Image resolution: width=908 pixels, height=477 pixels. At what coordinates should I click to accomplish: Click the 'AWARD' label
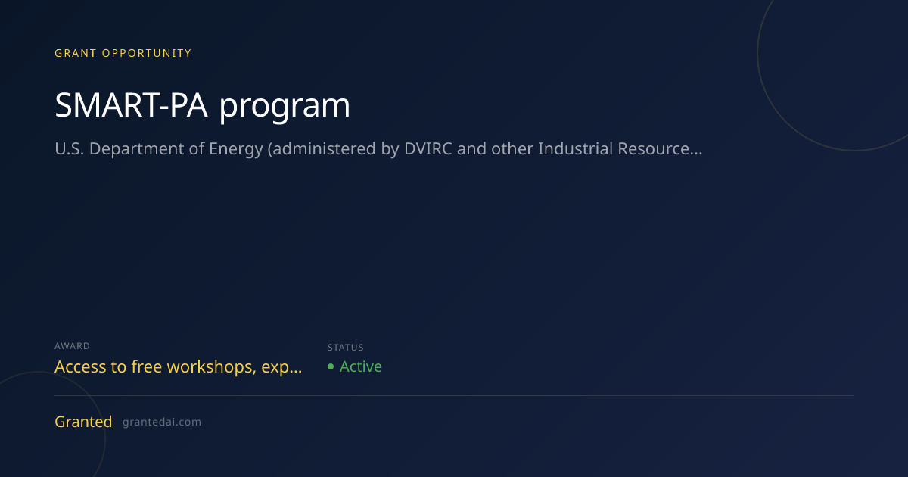tap(72, 346)
